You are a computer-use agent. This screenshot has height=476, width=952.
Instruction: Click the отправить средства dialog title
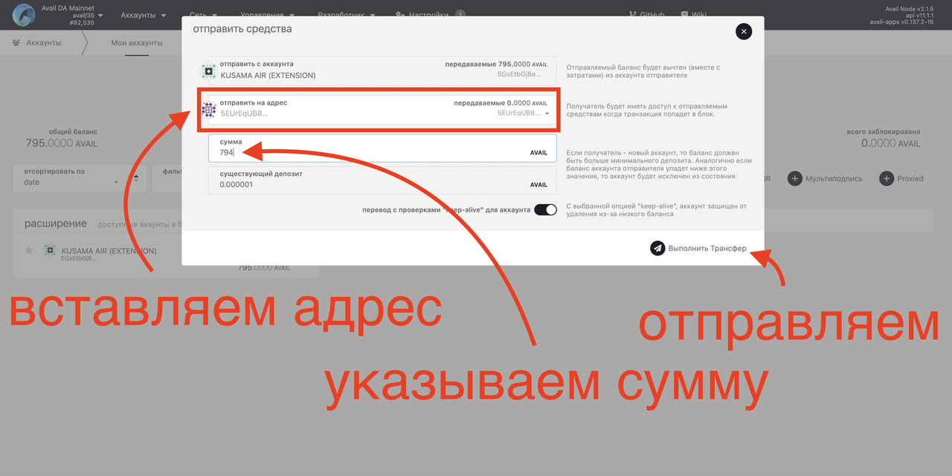[x=242, y=29]
